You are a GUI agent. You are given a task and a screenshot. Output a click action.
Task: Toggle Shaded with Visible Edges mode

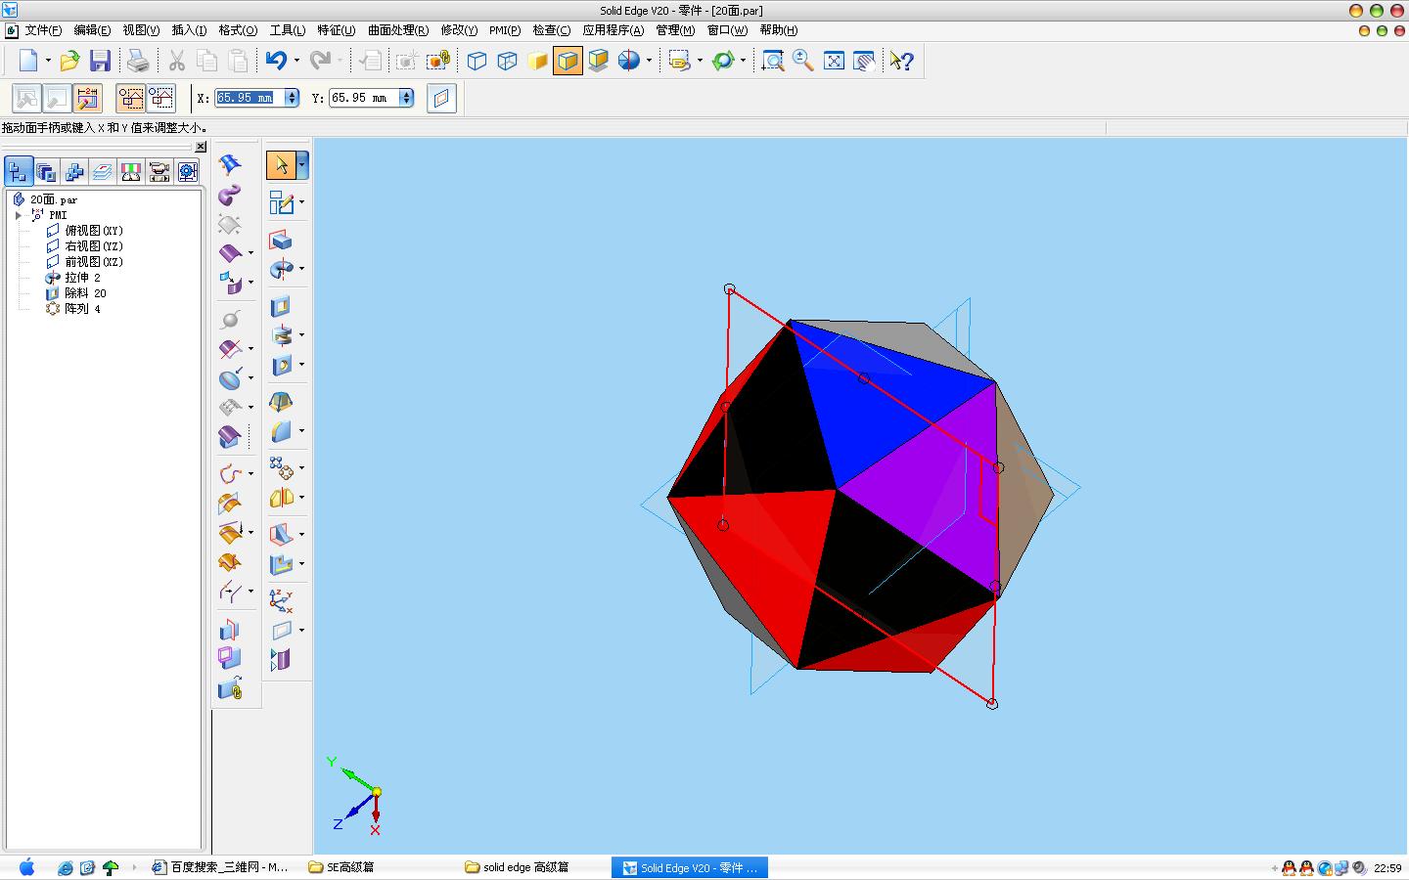pos(568,61)
